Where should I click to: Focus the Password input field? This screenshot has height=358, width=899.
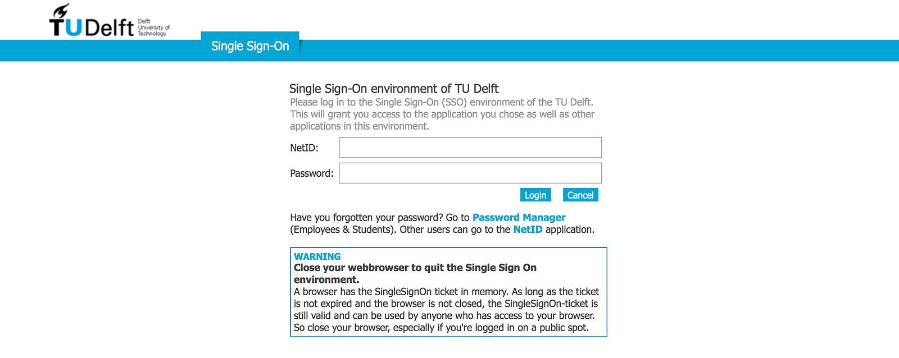coord(470,173)
